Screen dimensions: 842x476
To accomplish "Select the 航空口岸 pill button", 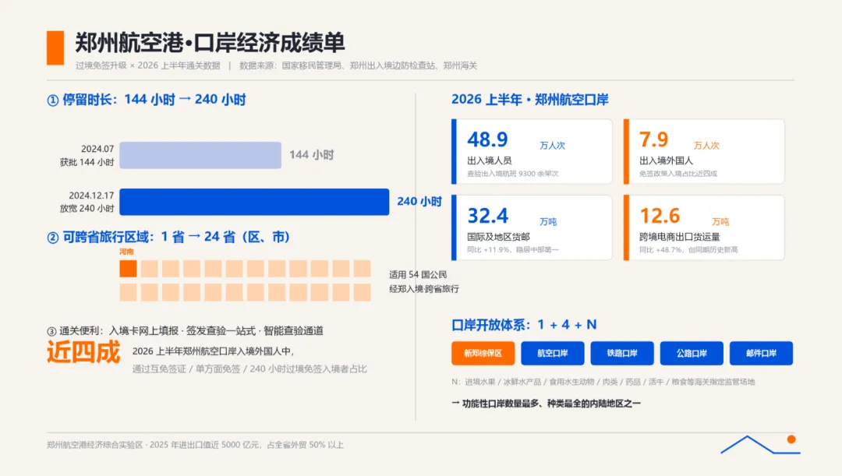I will (553, 353).
